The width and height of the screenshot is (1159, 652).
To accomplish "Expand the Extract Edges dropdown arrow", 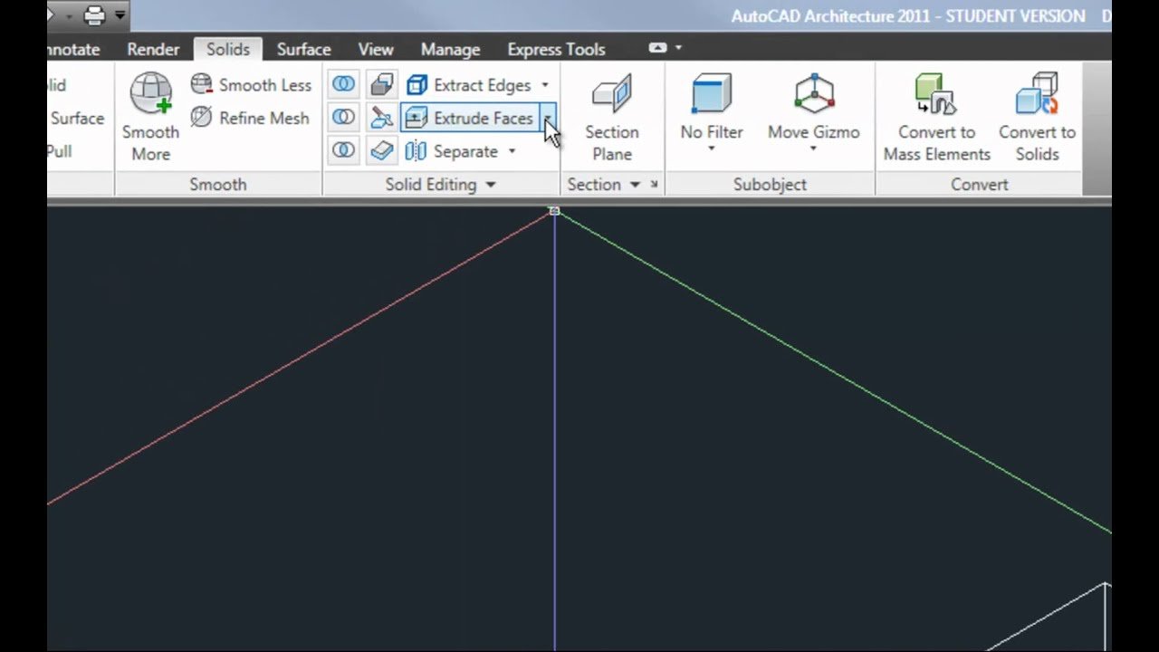I will coord(545,85).
